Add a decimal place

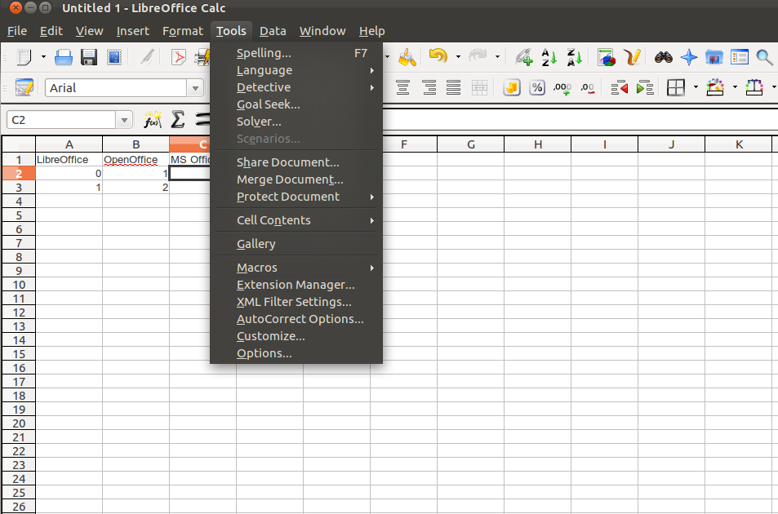coord(561,87)
